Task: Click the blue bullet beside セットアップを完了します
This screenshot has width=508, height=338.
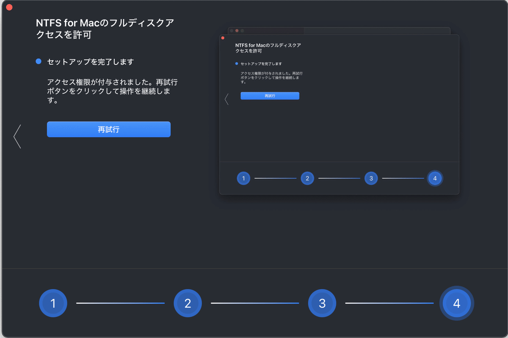Action: (39, 62)
